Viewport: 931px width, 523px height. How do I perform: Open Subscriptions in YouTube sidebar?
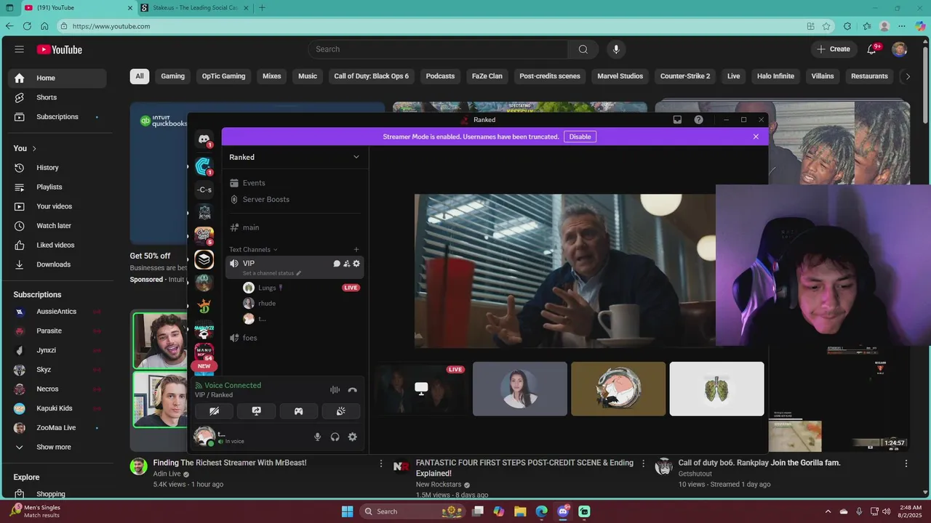coord(57,117)
